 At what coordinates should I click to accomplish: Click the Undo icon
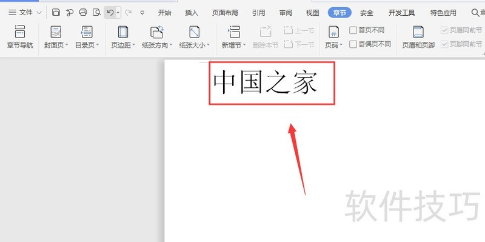(x=110, y=12)
